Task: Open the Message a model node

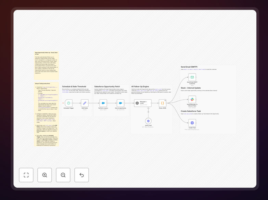Action: tap(143, 103)
